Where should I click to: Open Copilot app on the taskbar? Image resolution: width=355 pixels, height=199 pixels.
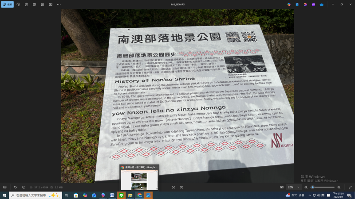pos(85,195)
